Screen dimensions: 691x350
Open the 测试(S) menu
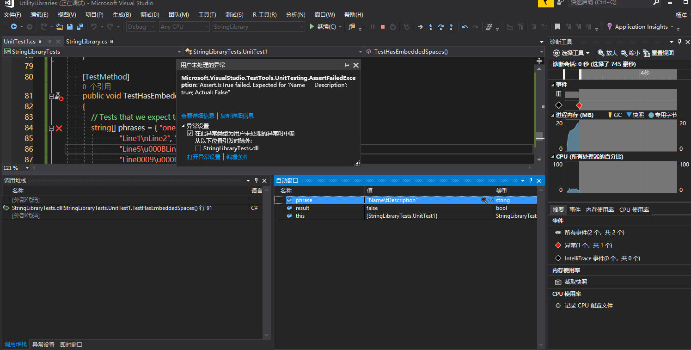pyautogui.click(x=234, y=15)
